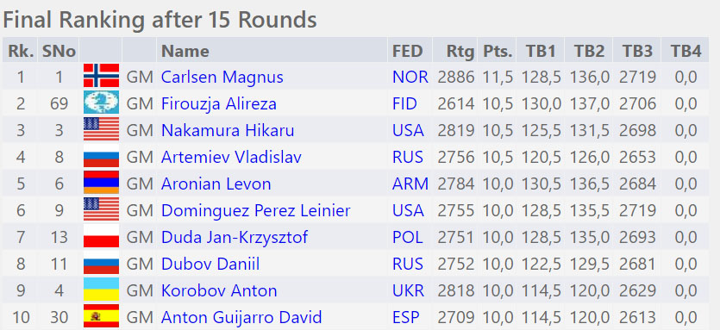Click the Polish flag in Duda's row
The image size is (720, 330).
coord(101,236)
